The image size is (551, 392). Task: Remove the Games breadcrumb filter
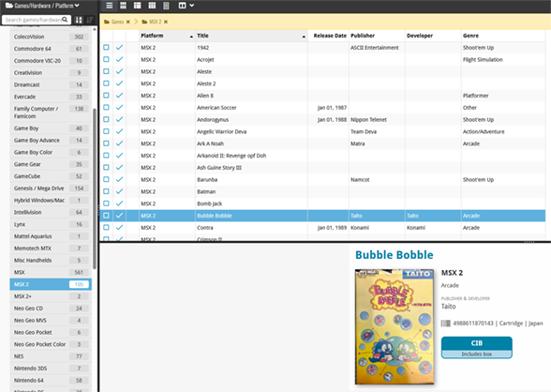point(128,22)
